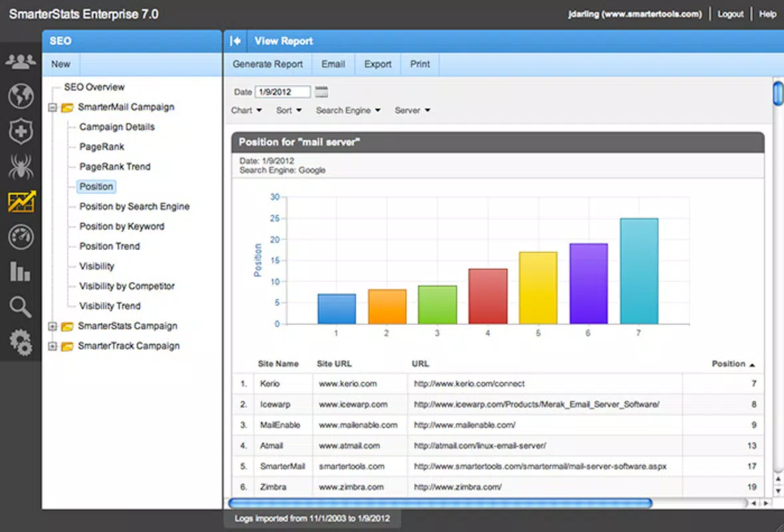This screenshot has width=784, height=532.
Task: Expand the SmarterTrack Campaign tree node
Action: (53, 346)
